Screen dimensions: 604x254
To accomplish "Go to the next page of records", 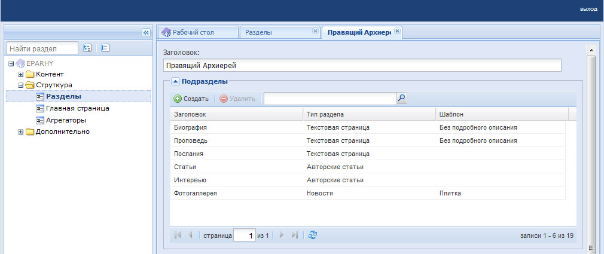I will (x=282, y=235).
